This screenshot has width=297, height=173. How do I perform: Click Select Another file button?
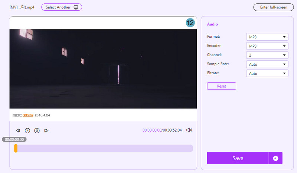(x=62, y=7)
